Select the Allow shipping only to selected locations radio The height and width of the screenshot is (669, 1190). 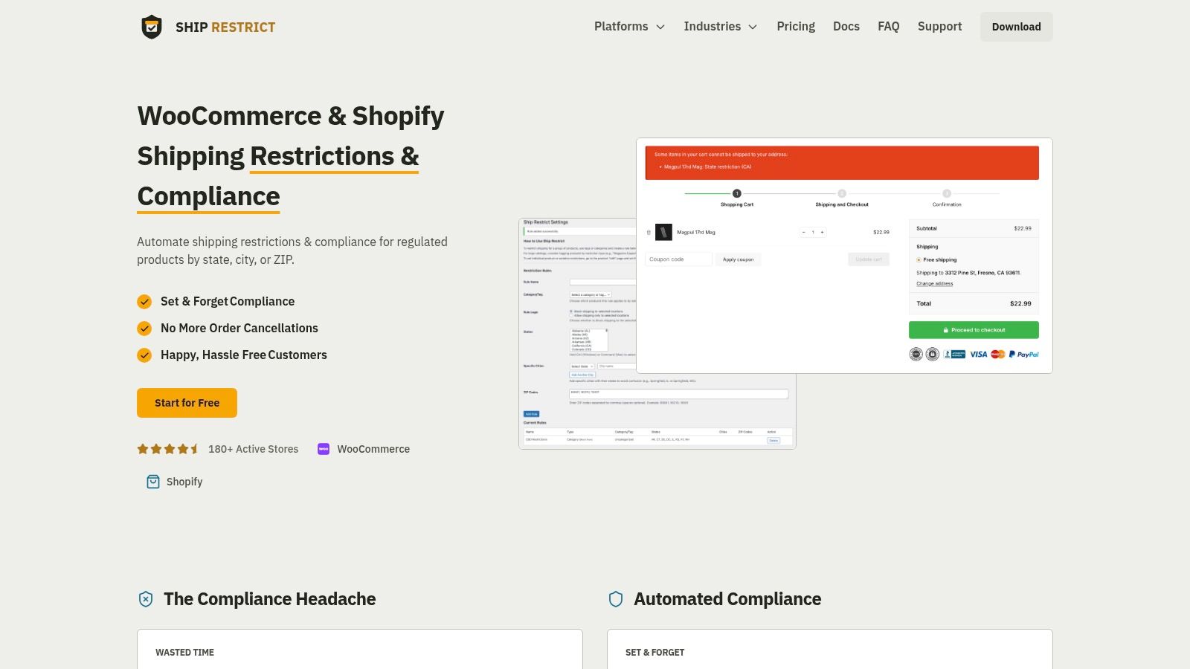click(571, 316)
